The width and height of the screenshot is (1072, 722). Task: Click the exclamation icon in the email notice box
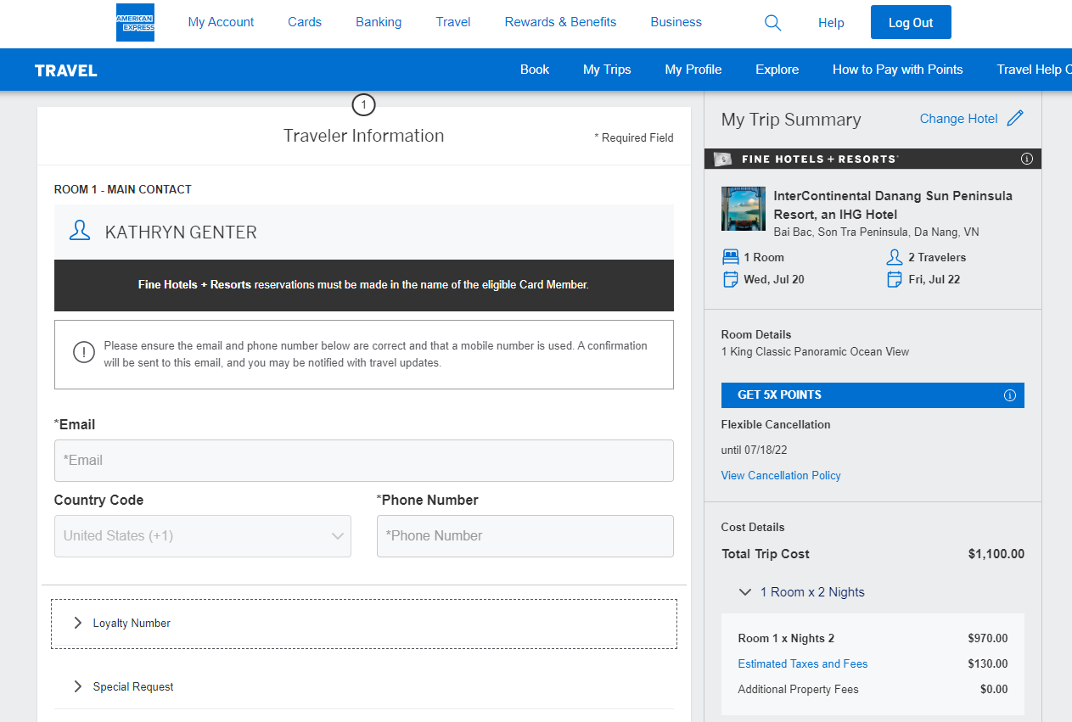pyautogui.click(x=83, y=352)
